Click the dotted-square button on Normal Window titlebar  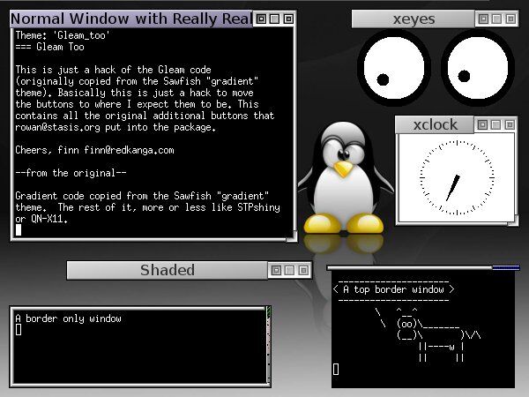point(261,19)
